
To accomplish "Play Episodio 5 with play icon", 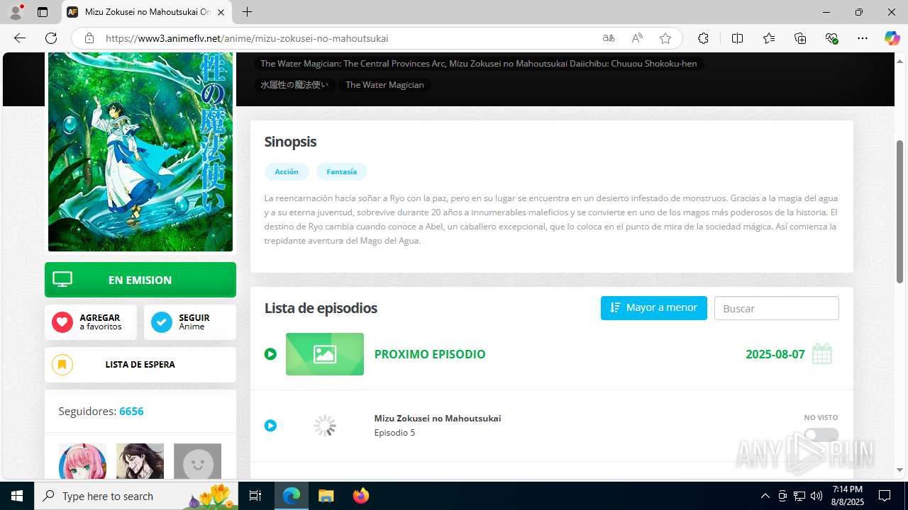I will pos(270,426).
